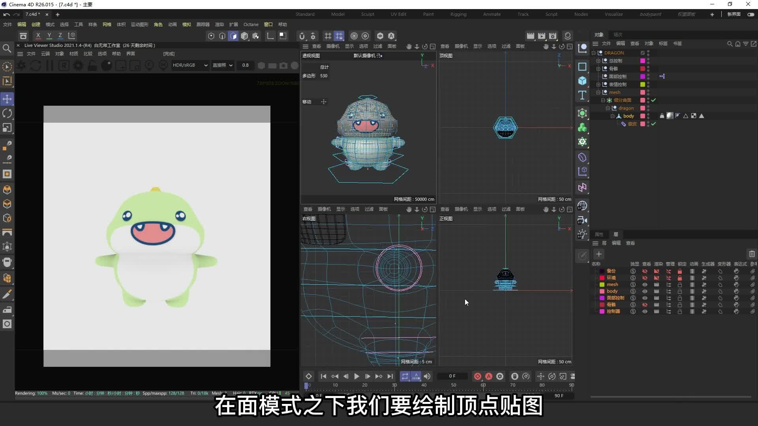Jump to the start of the timeline
This screenshot has height=426, width=758.
(x=323, y=376)
